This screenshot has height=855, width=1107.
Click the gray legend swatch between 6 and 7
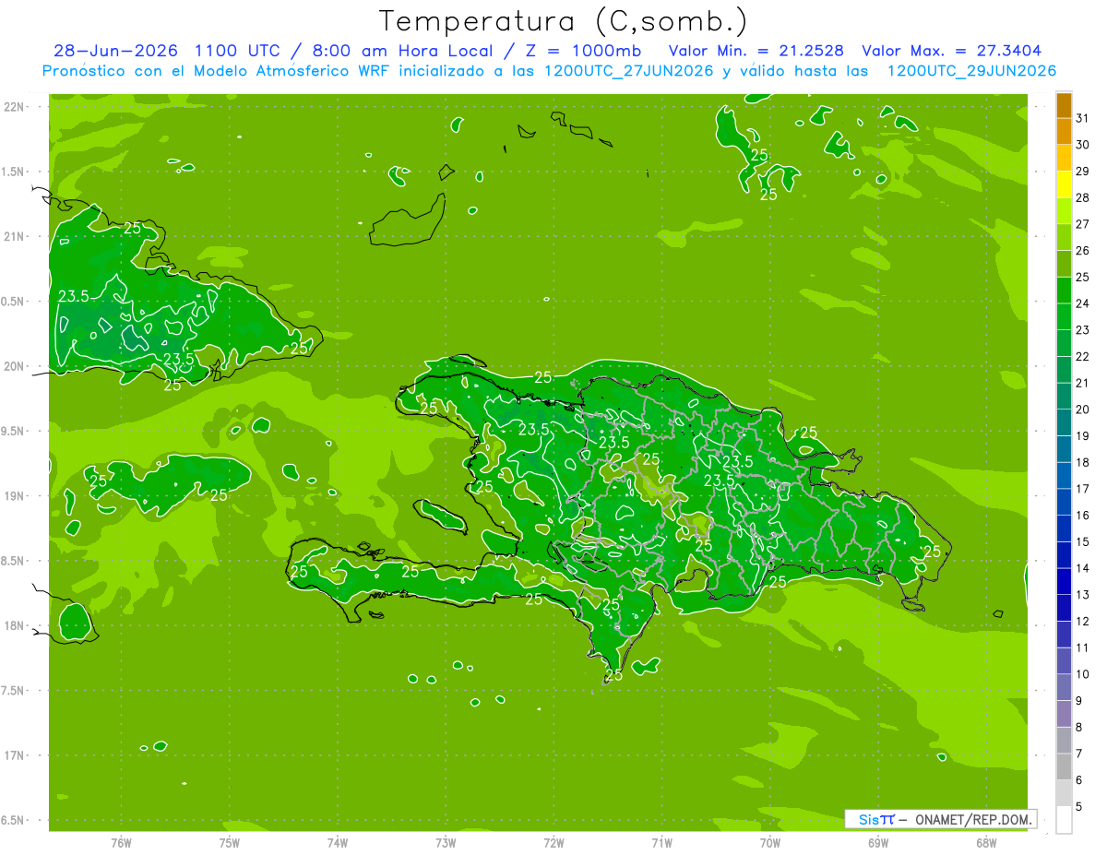coord(1064,766)
